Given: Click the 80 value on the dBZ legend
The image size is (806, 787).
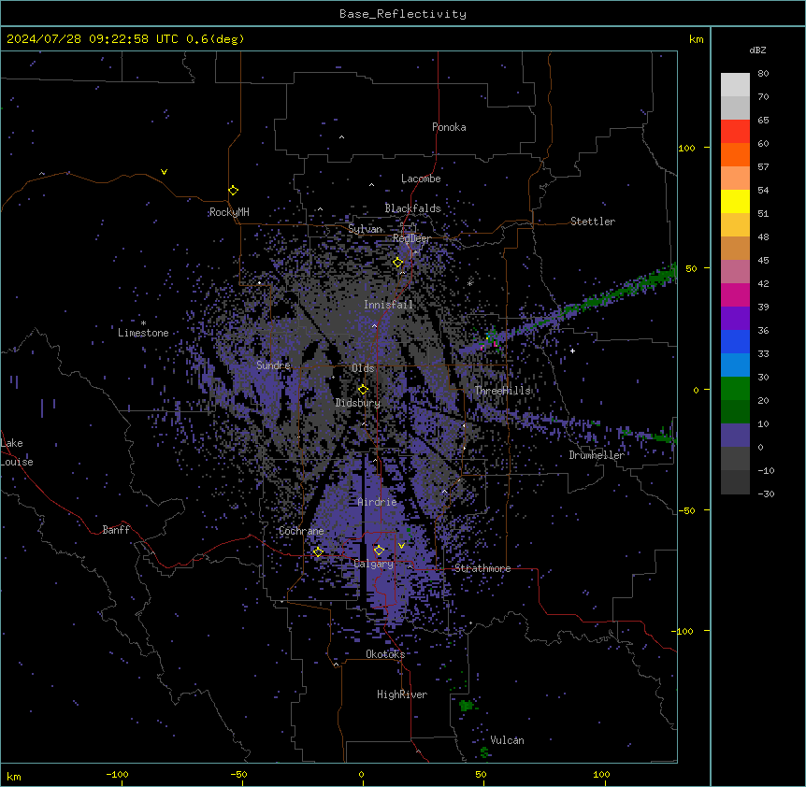Looking at the screenshot, I should click(x=763, y=74).
